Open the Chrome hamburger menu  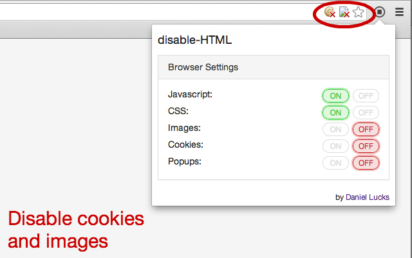[399, 12]
